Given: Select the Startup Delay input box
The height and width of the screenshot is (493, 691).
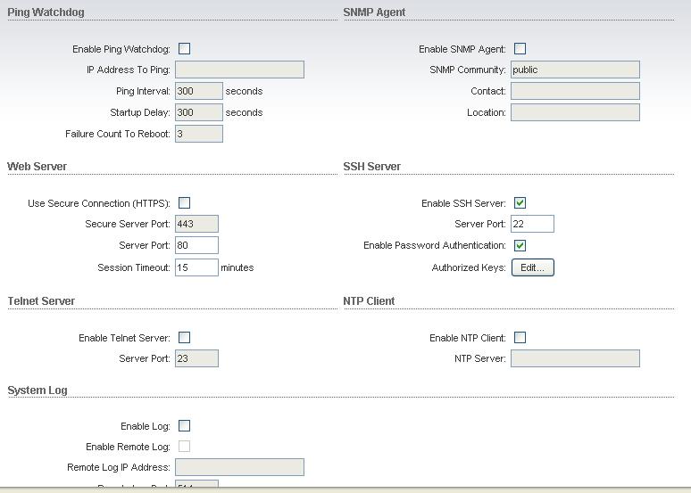Looking at the screenshot, I should pyautogui.click(x=198, y=112).
